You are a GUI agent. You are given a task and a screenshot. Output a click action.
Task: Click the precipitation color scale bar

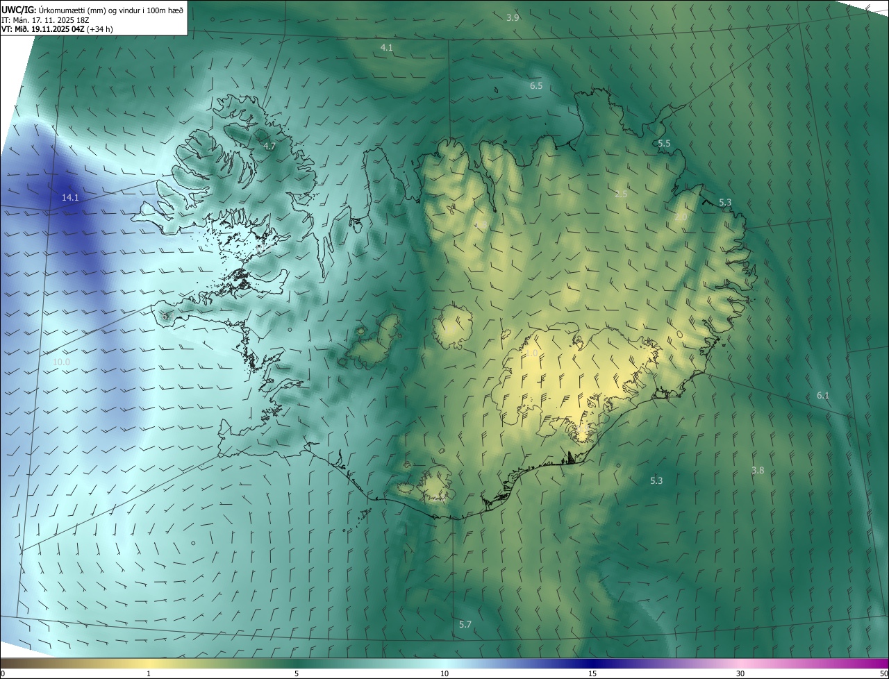tap(444, 664)
